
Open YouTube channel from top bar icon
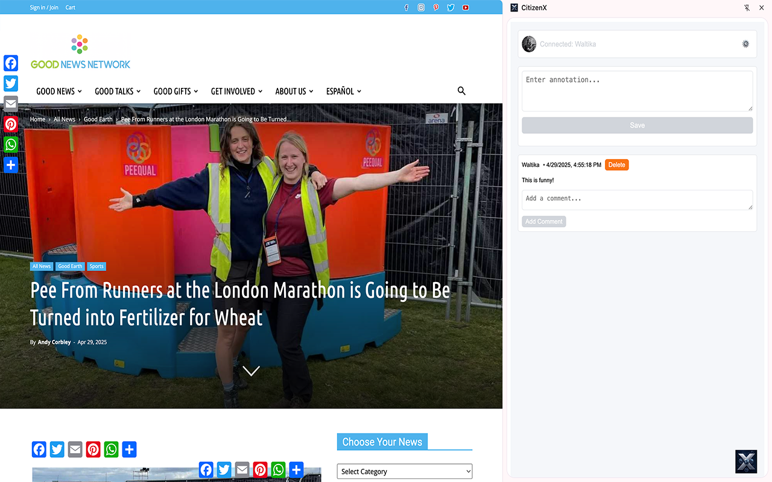point(466,8)
